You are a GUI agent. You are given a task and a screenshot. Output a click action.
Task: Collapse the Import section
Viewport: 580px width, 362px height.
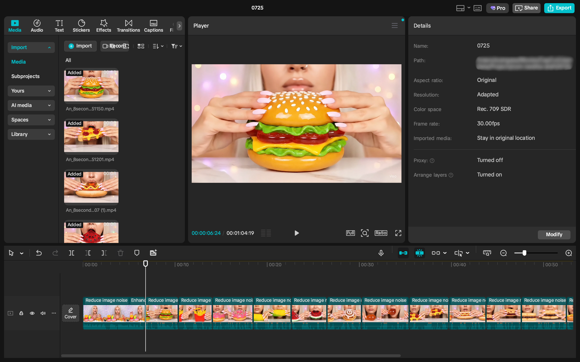[x=31, y=47]
